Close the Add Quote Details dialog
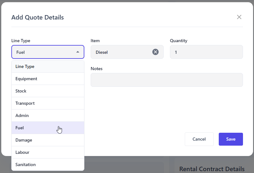The width and height of the screenshot is (254, 173). [239, 17]
